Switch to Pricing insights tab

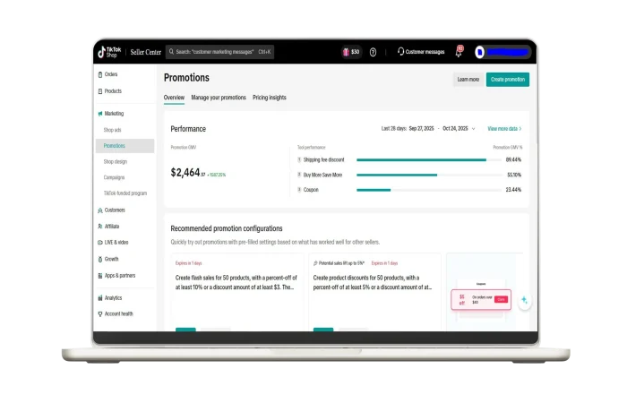(270, 97)
